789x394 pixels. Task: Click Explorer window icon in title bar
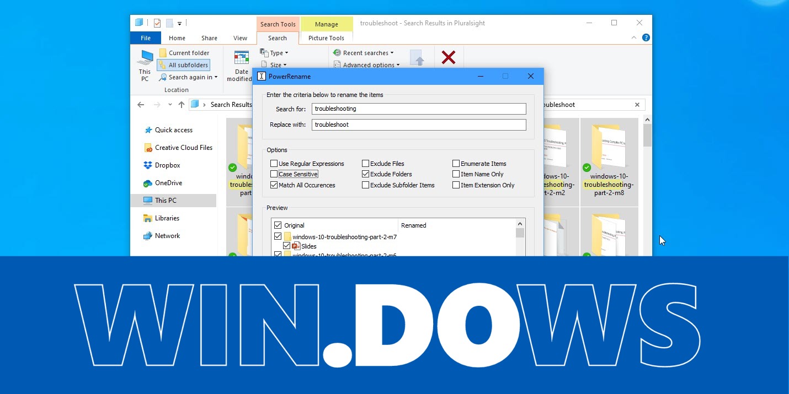pos(140,23)
